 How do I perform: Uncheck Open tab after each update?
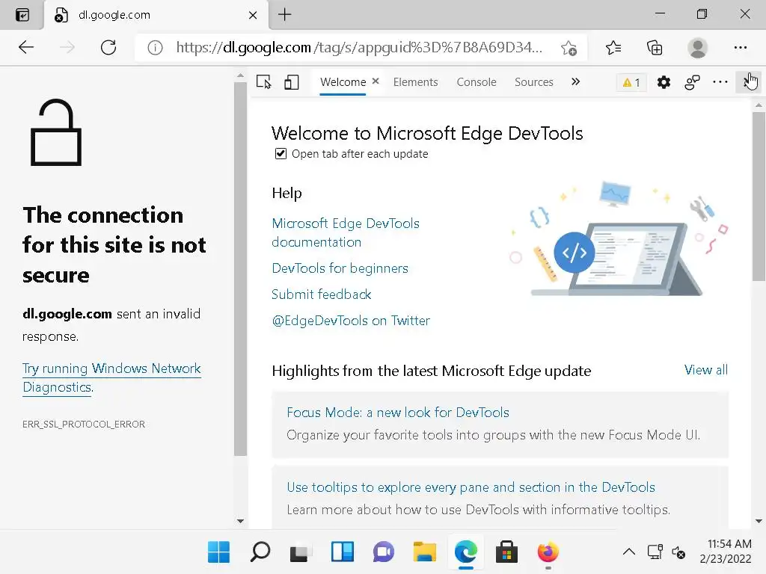pos(281,154)
